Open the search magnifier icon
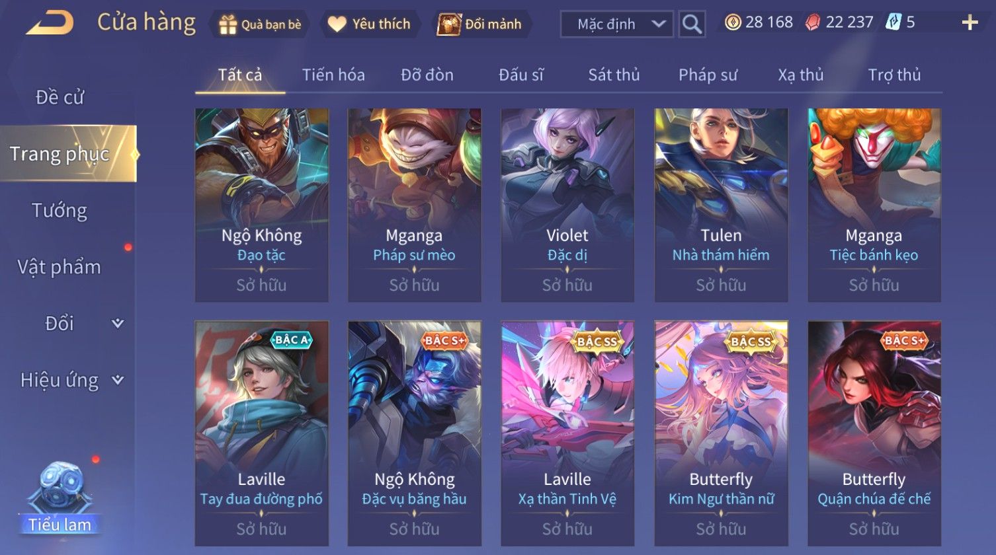996x555 pixels. click(692, 24)
